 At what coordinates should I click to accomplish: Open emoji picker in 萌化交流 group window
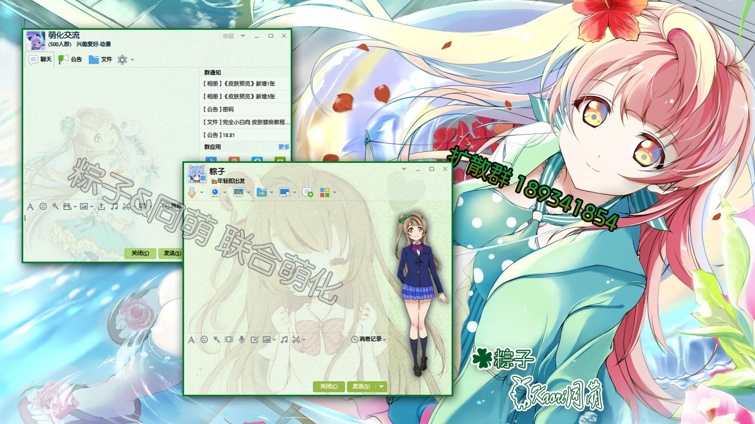pos(43,206)
